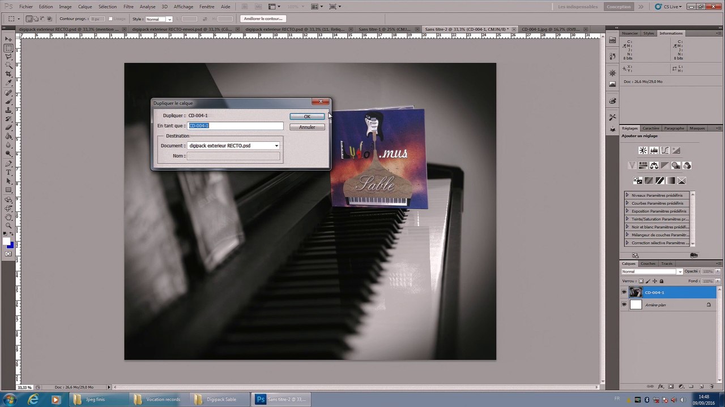Select the Lasso tool in the toolbox
This screenshot has width=725, height=407.
click(x=8, y=57)
